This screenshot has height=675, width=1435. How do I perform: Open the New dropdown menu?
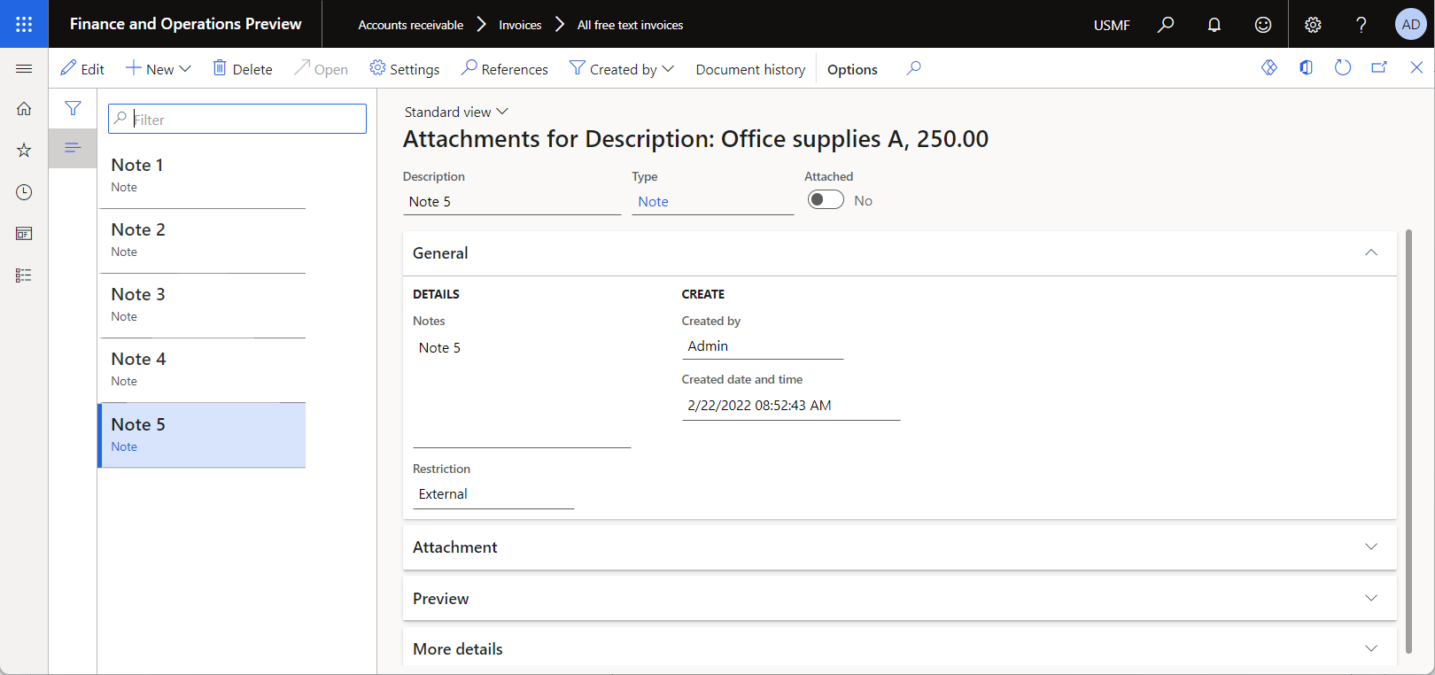159,69
